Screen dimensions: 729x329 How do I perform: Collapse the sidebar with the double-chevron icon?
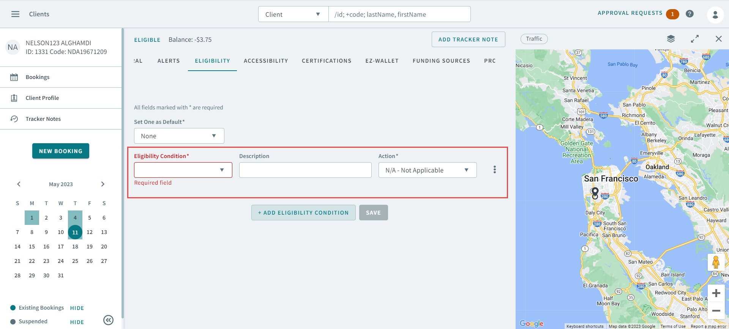pyautogui.click(x=108, y=320)
